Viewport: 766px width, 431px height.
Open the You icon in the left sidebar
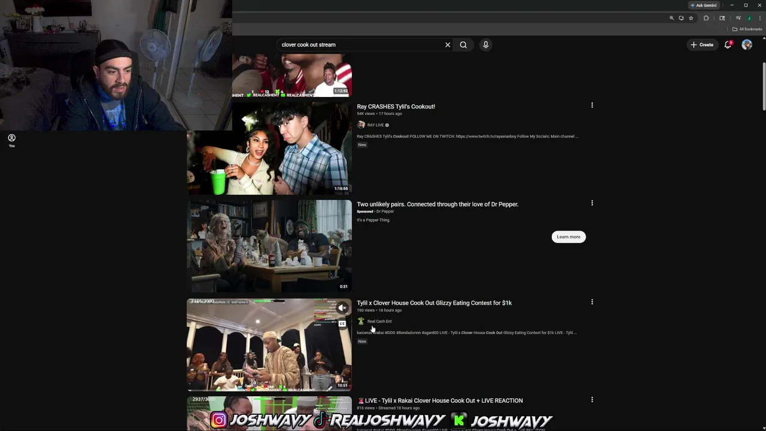[11, 141]
